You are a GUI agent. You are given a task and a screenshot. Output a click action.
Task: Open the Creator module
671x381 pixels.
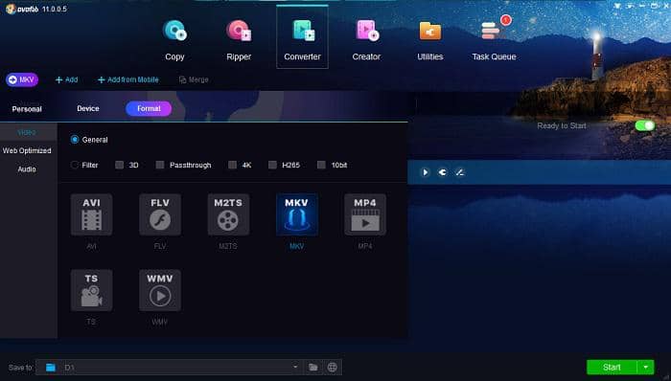[366, 40]
